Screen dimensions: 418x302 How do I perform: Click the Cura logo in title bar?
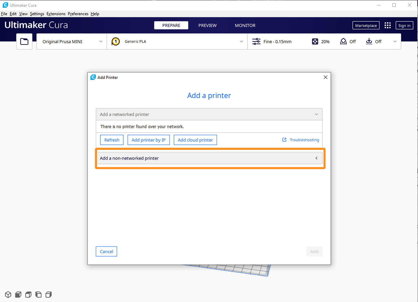click(x=5, y=5)
